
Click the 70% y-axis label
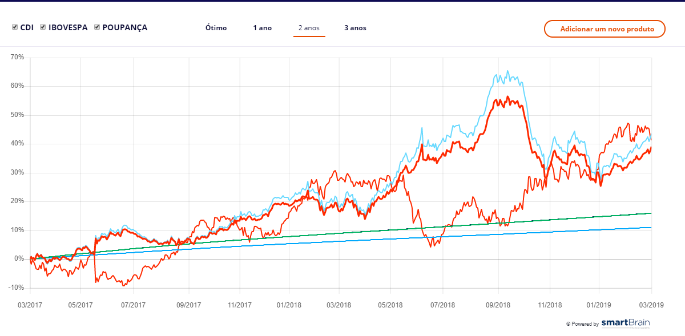(17, 57)
